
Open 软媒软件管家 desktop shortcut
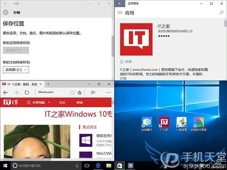tap(199, 124)
